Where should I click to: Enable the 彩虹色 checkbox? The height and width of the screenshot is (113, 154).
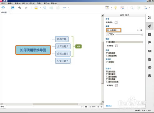[108, 62]
